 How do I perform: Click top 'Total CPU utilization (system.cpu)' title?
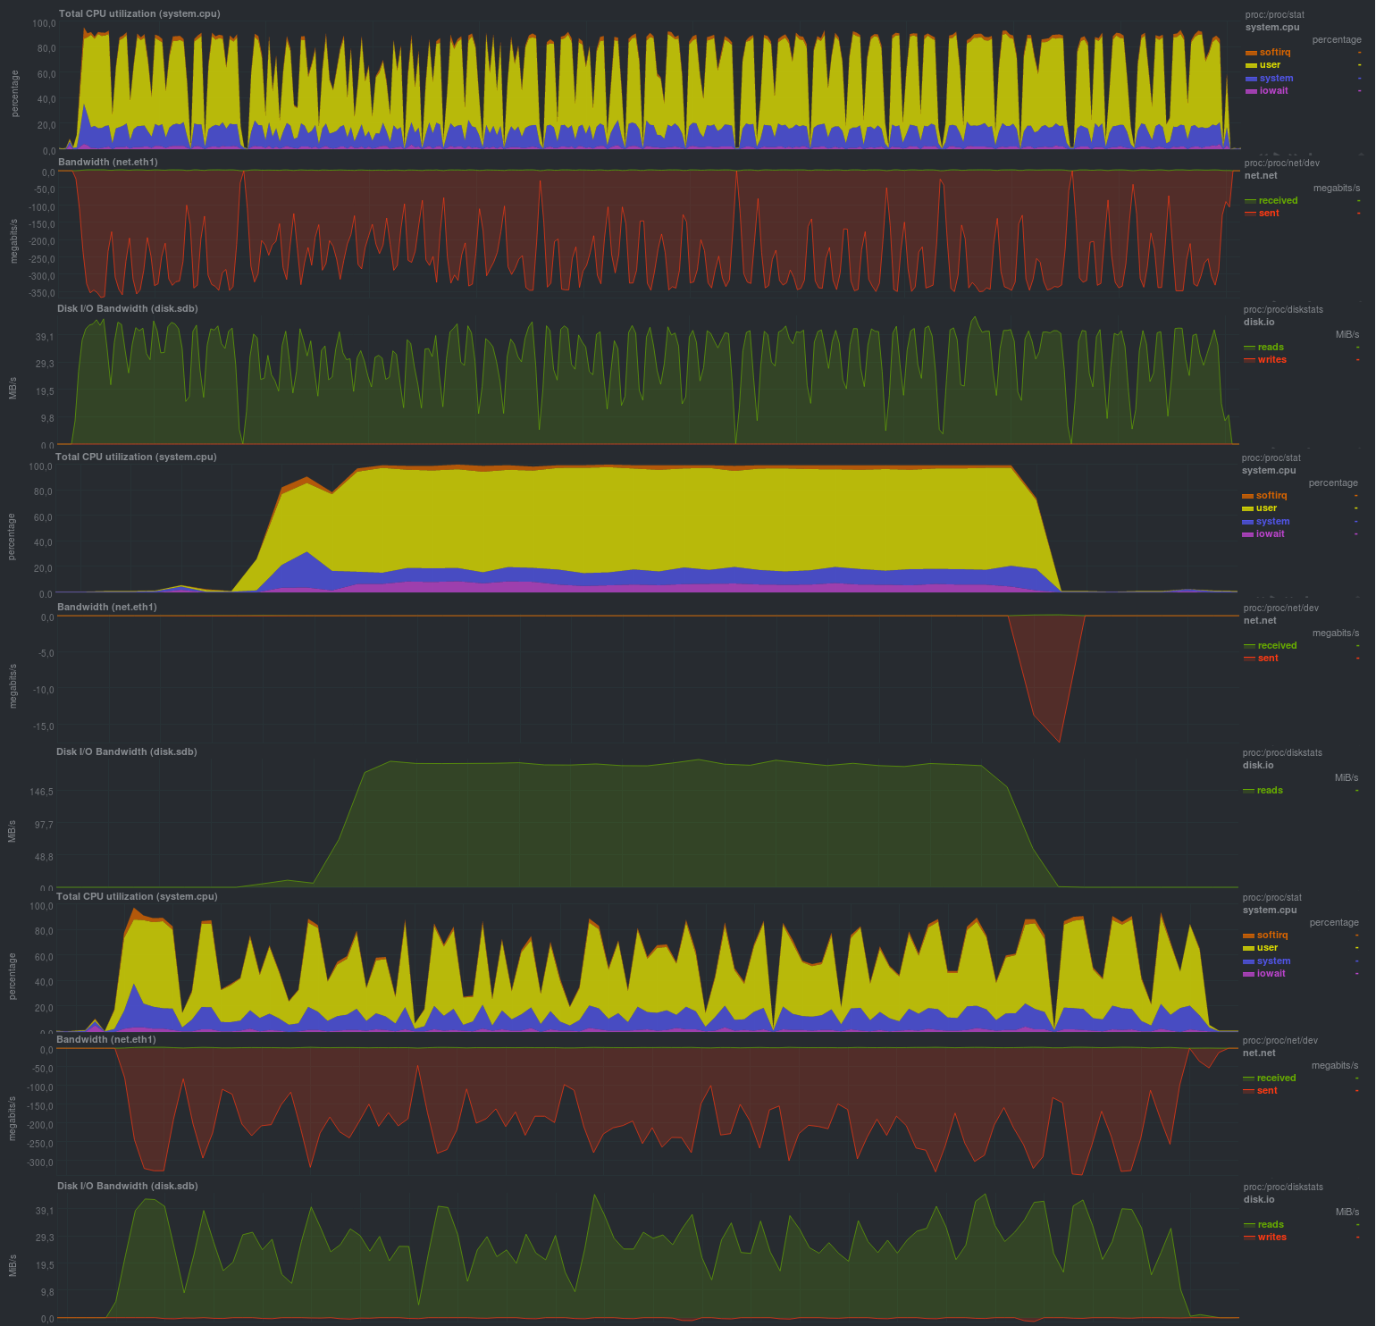tap(139, 14)
